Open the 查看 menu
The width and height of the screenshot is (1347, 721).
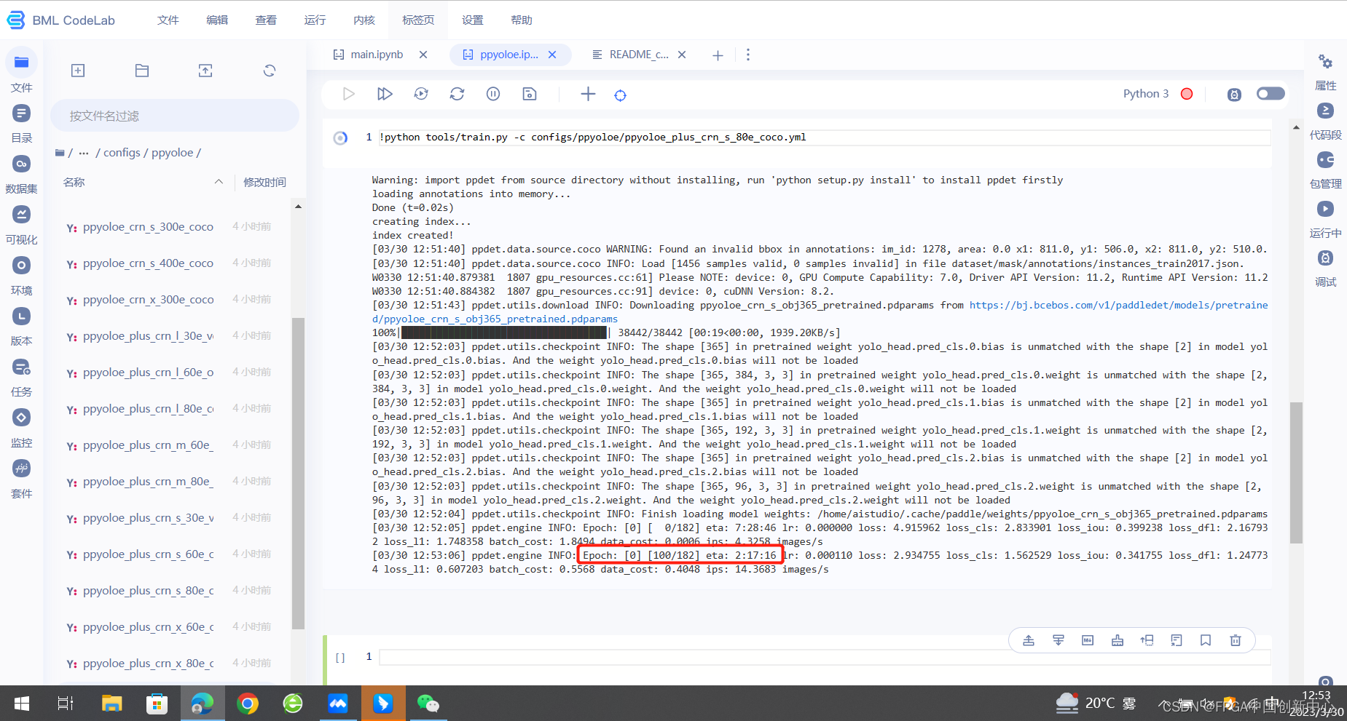pyautogui.click(x=266, y=20)
